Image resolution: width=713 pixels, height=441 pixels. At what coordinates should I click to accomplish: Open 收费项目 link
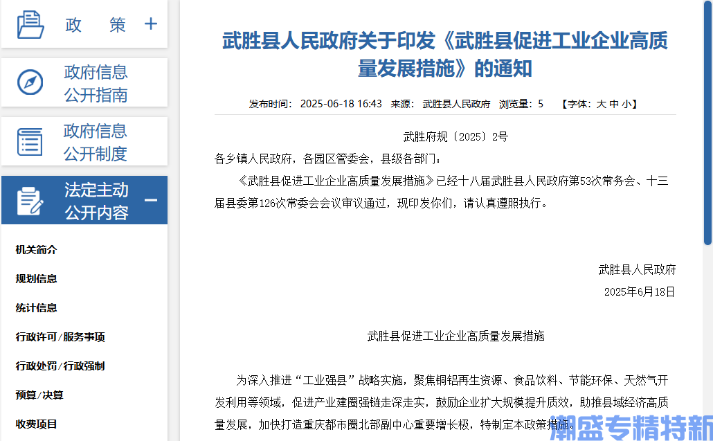click(x=37, y=424)
